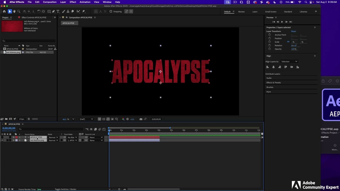The height and width of the screenshot is (191, 340).
Task: Select the Puppet Pin tool
Action: [83, 11]
